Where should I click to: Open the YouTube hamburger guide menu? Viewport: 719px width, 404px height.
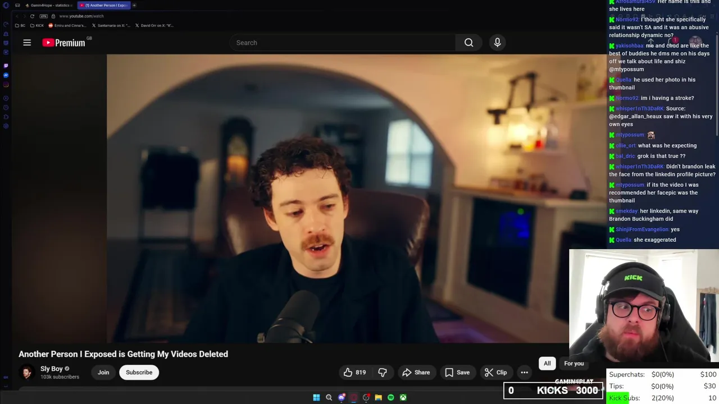click(27, 43)
